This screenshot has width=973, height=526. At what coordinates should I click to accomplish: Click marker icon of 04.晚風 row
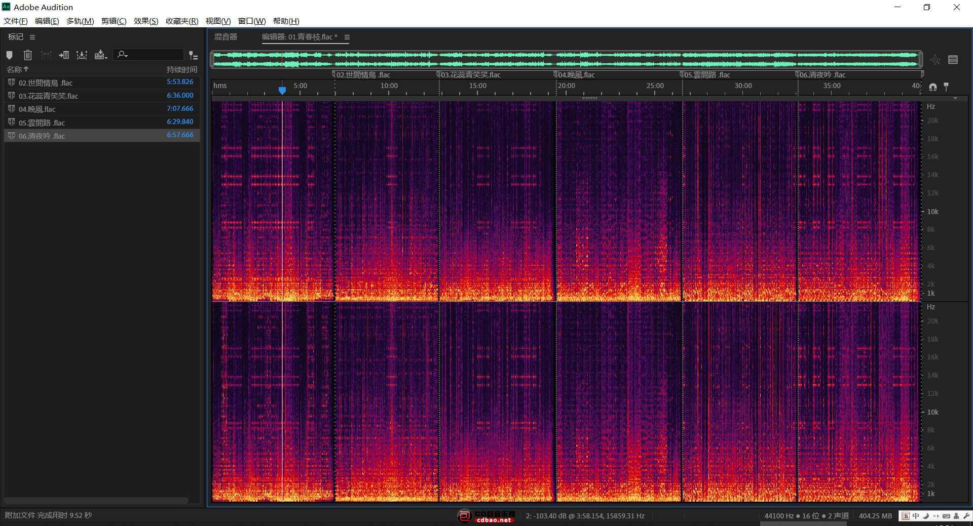(x=11, y=109)
